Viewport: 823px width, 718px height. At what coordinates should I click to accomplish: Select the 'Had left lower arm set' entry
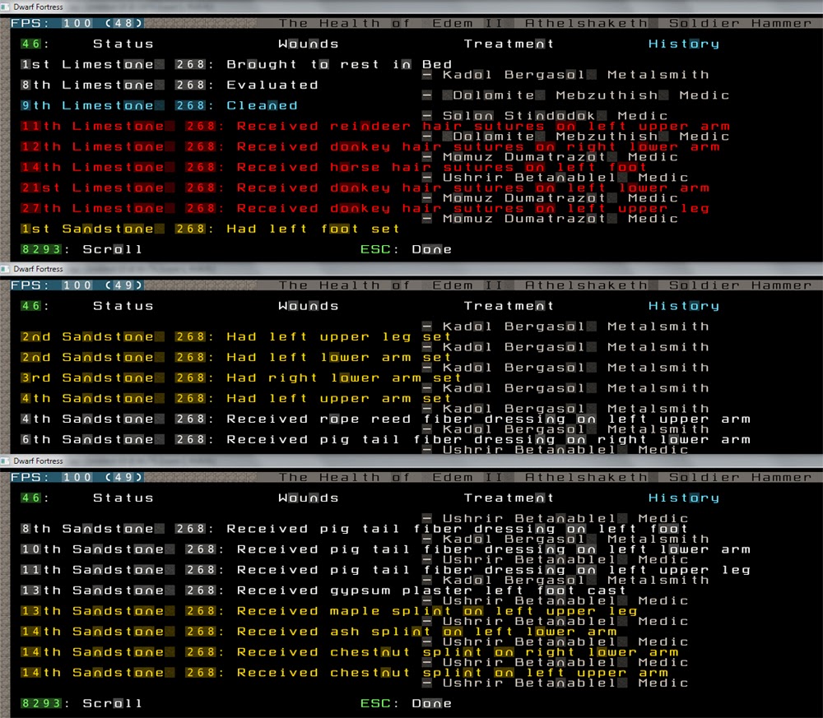[236, 357]
